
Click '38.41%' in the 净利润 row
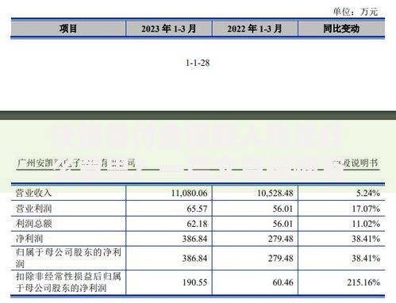click(366, 239)
